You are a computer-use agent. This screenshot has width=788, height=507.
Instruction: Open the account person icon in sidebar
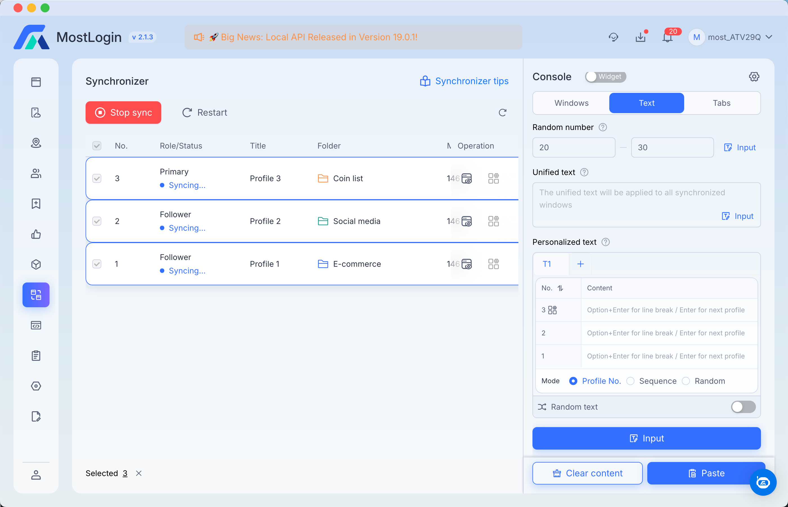pos(36,475)
